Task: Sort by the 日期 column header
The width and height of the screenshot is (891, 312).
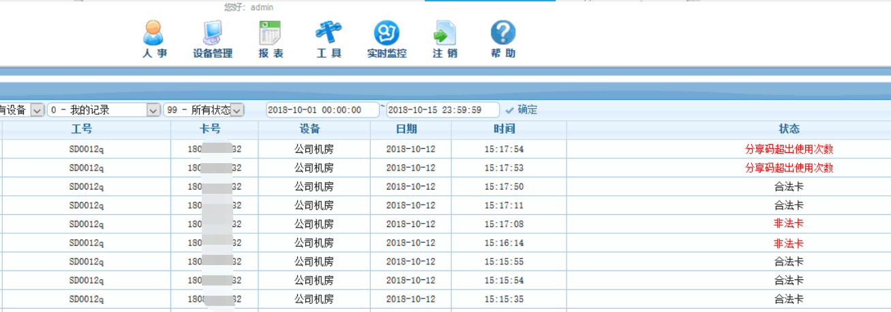Action: (410, 129)
